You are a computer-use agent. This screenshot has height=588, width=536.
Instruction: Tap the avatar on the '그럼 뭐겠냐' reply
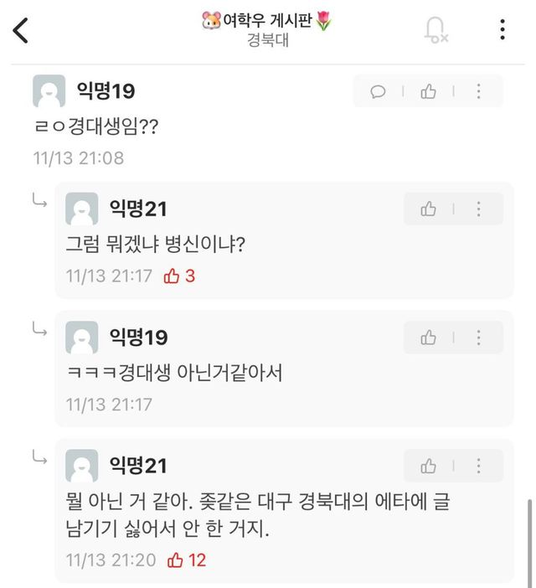pyautogui.click(x=82, y=209)
